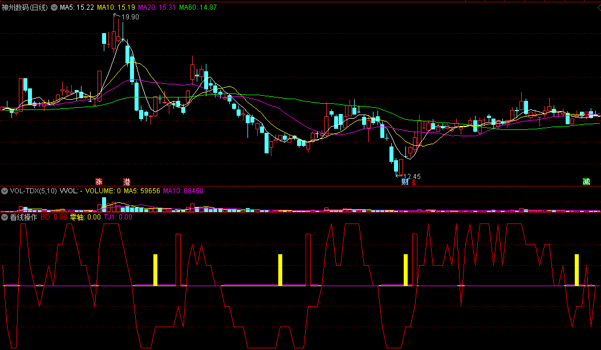Click the MA60: 14.87 label
The height and width of the screenshot is (350, 601).
tap(198, 7)
